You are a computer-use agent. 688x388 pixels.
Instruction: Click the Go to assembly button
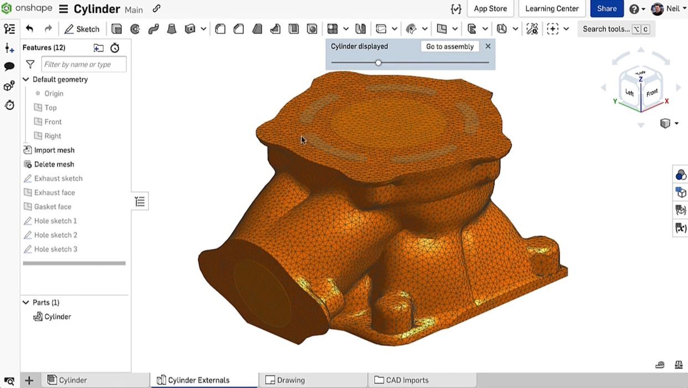tap(449, 46)
